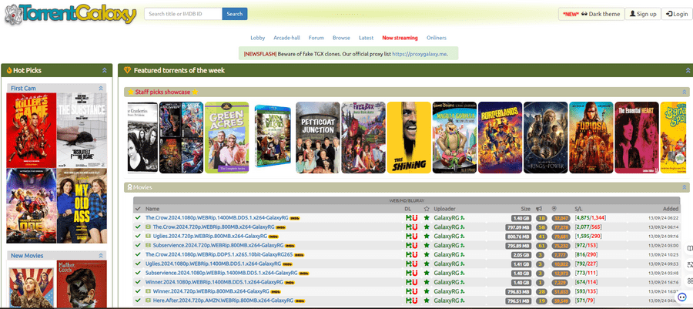
Task: Click the green verified checkmark for Subservience.2024.720p
Action: (x=138, y=246)
